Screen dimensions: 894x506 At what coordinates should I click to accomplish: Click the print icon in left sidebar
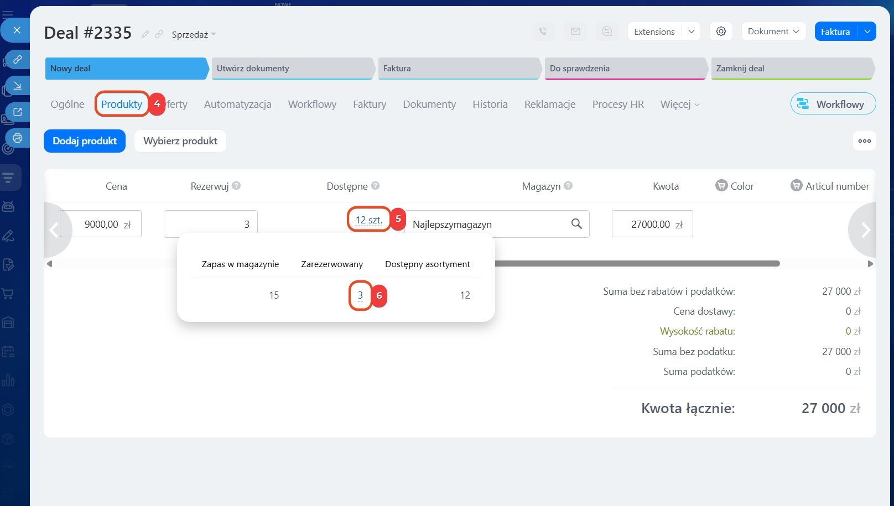tap(18, 138)
